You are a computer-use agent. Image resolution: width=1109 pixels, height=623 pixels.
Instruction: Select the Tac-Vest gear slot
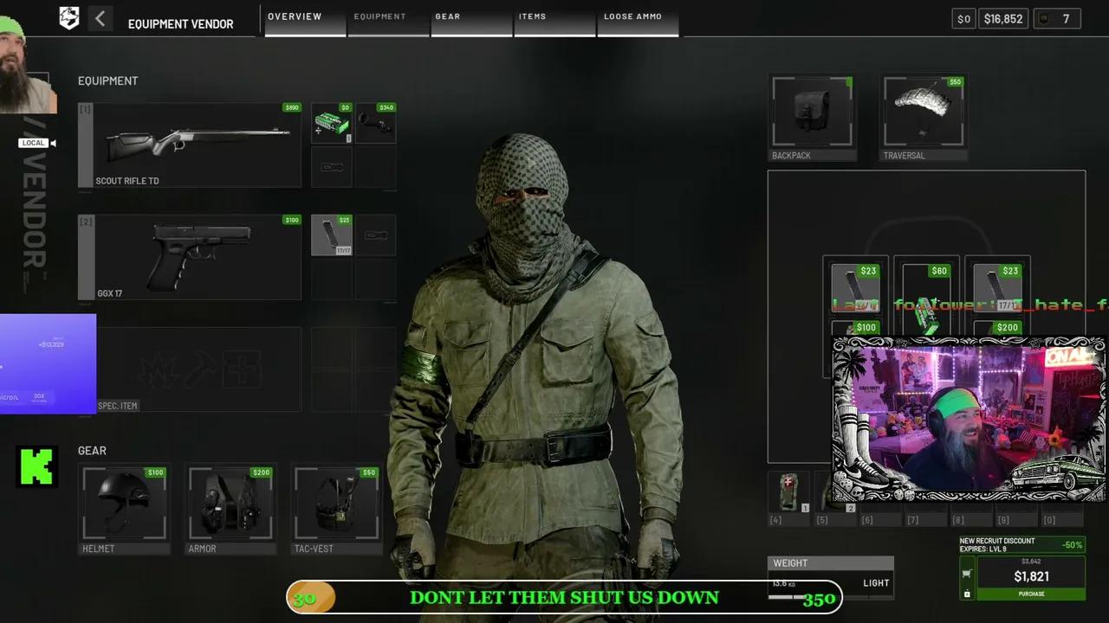pyautogui.click(x=336, y=509)
